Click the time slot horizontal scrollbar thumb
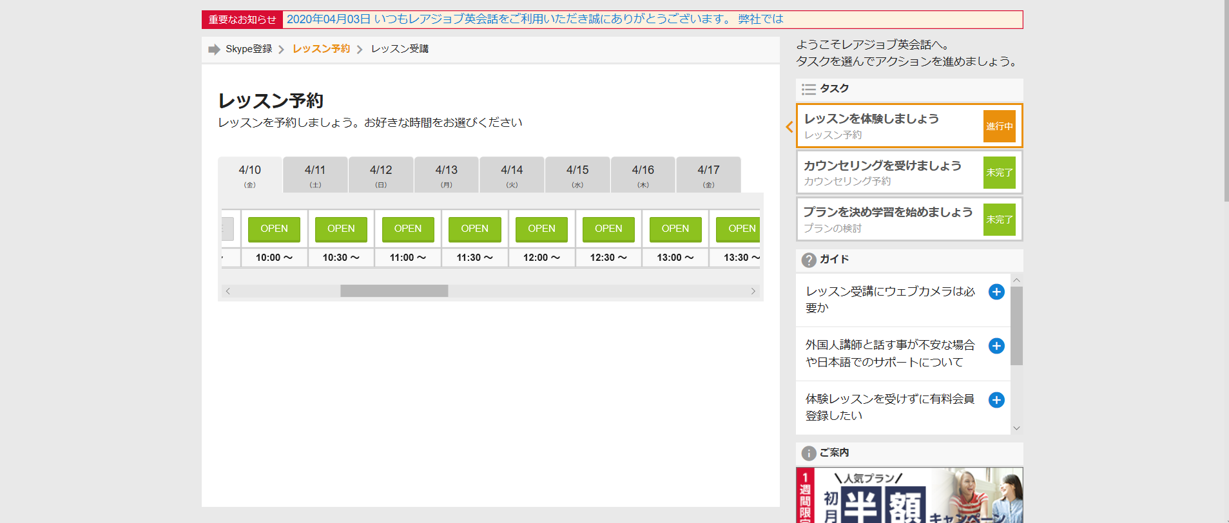The image size is (1229, 523). 394,291
